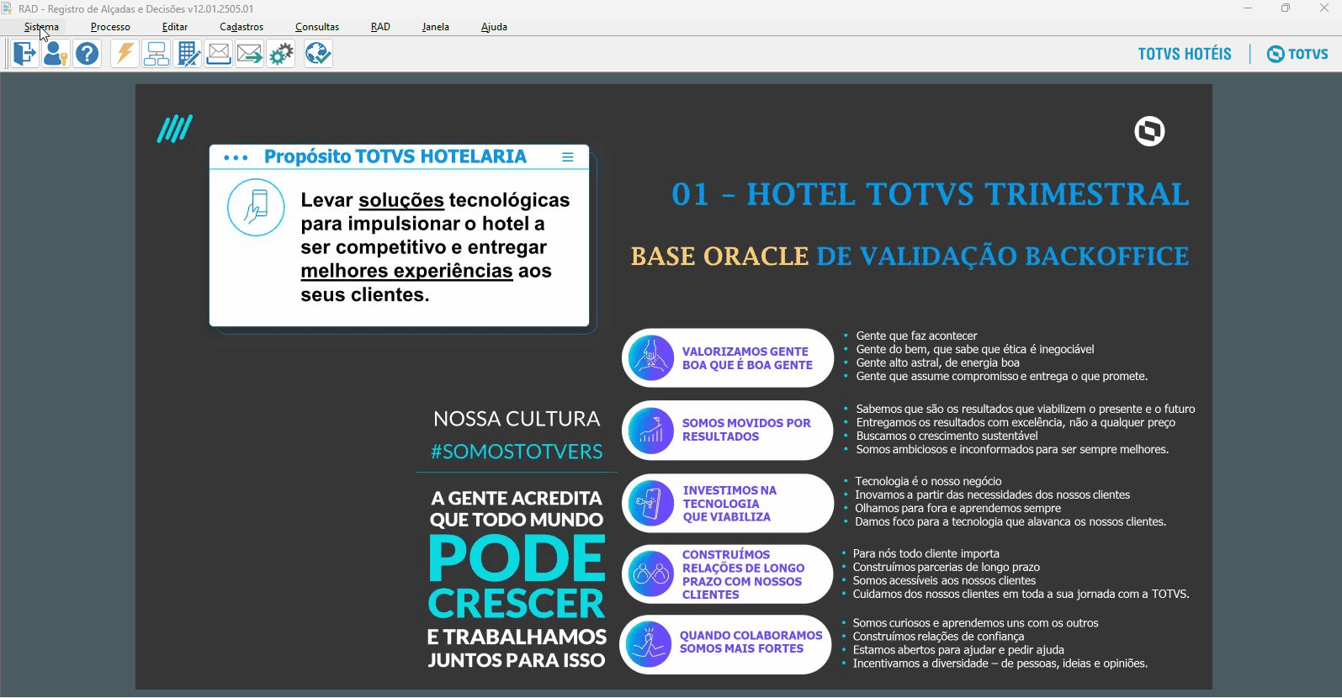
Task: Click the RAD app icon in title bar
Action: (7, 8)
